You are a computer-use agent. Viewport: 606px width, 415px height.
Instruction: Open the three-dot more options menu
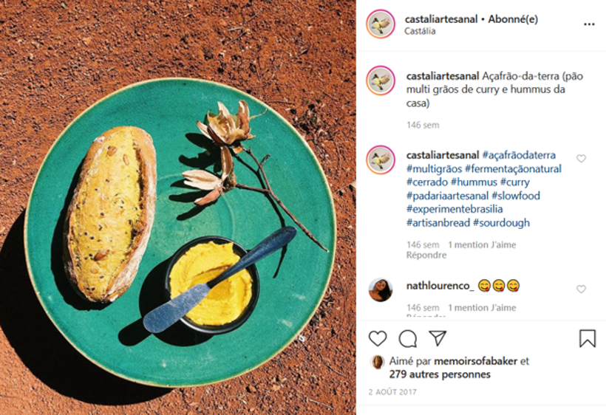point(589,24)
